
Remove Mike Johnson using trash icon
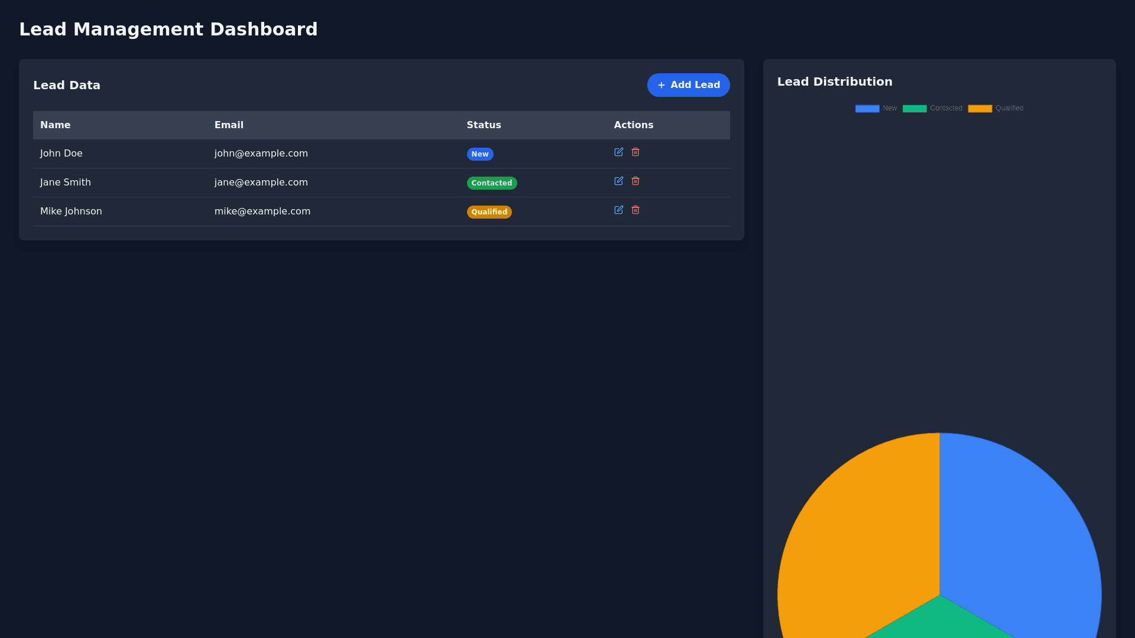tap(635, 210)
